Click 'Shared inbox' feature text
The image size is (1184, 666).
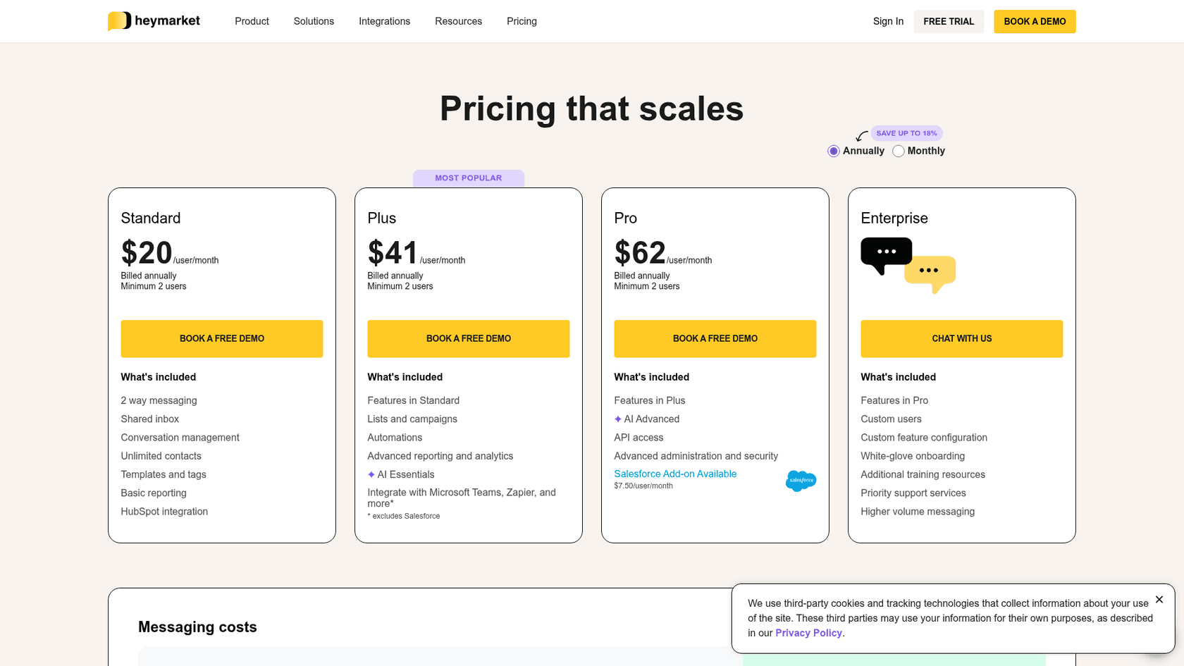[149, 419]
